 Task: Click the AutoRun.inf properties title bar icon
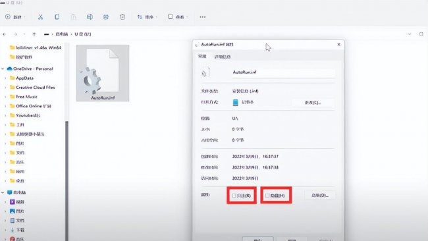(x=196, y=45)
